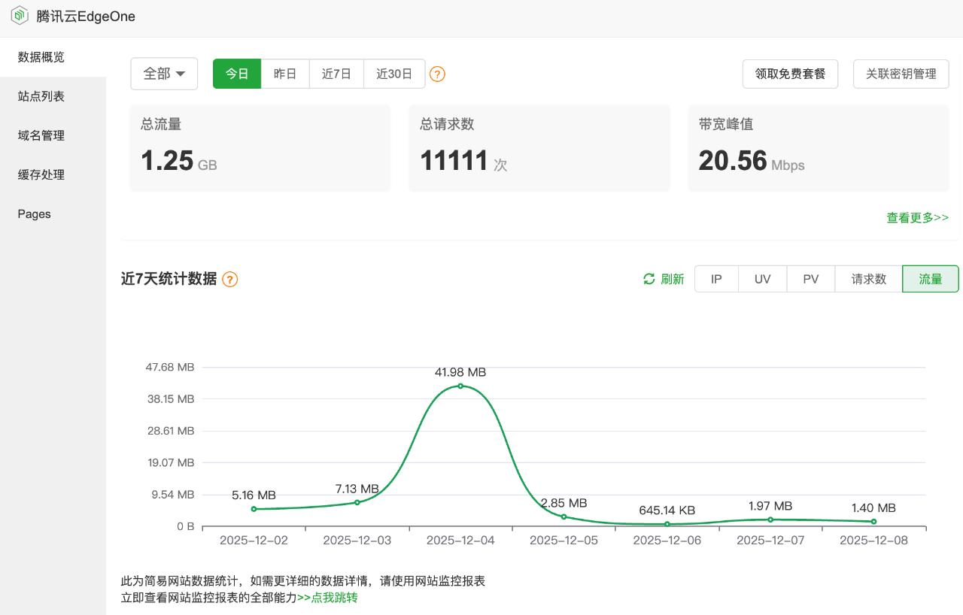Open the help tooltip beside the date filters
The image size is (963, 615).
click(437, 74)
